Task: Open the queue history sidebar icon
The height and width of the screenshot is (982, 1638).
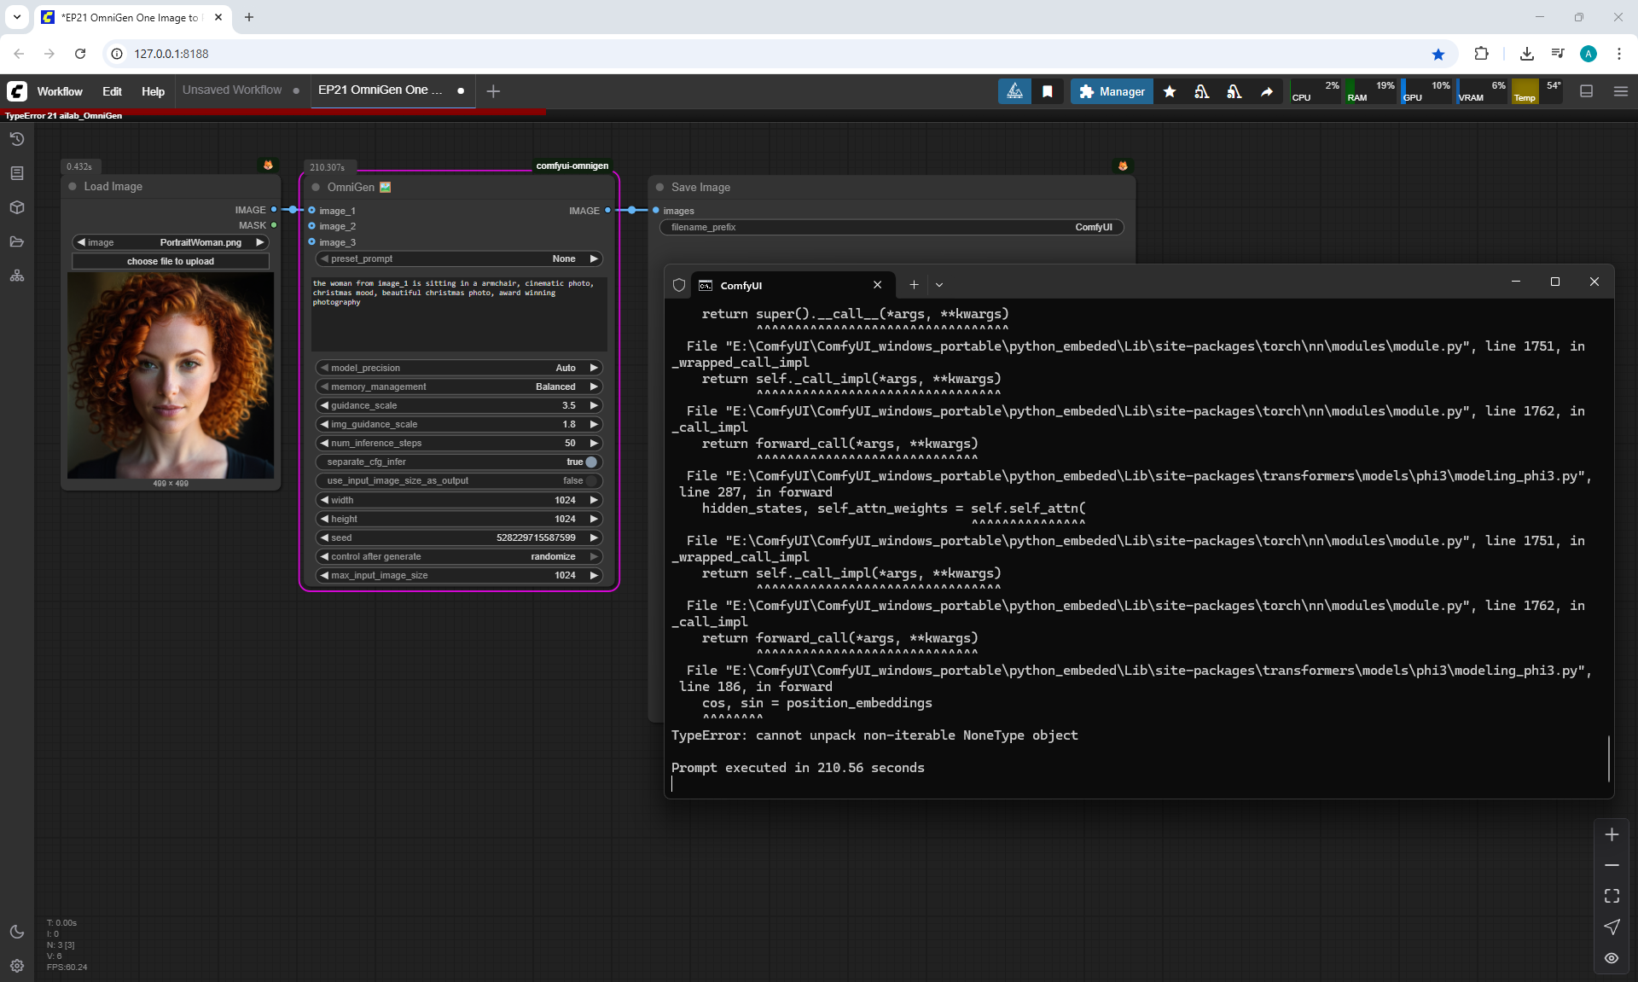Action: click(17, 139)
